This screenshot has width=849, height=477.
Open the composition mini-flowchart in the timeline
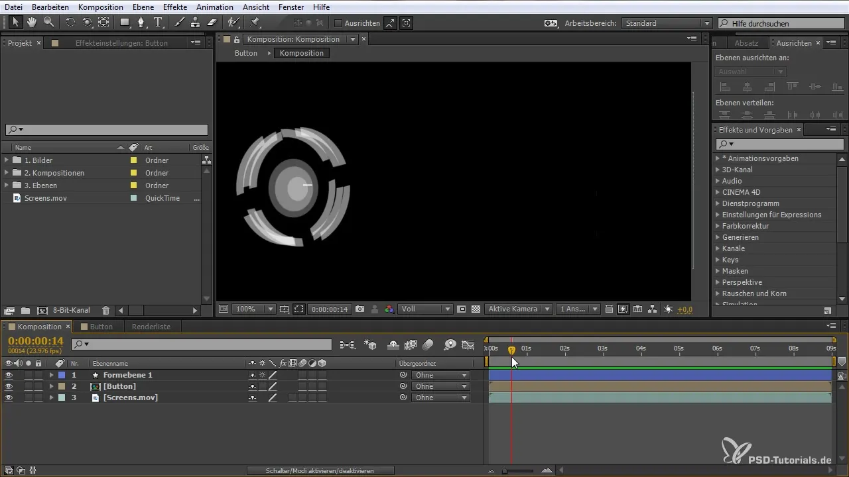coord(348,344)
